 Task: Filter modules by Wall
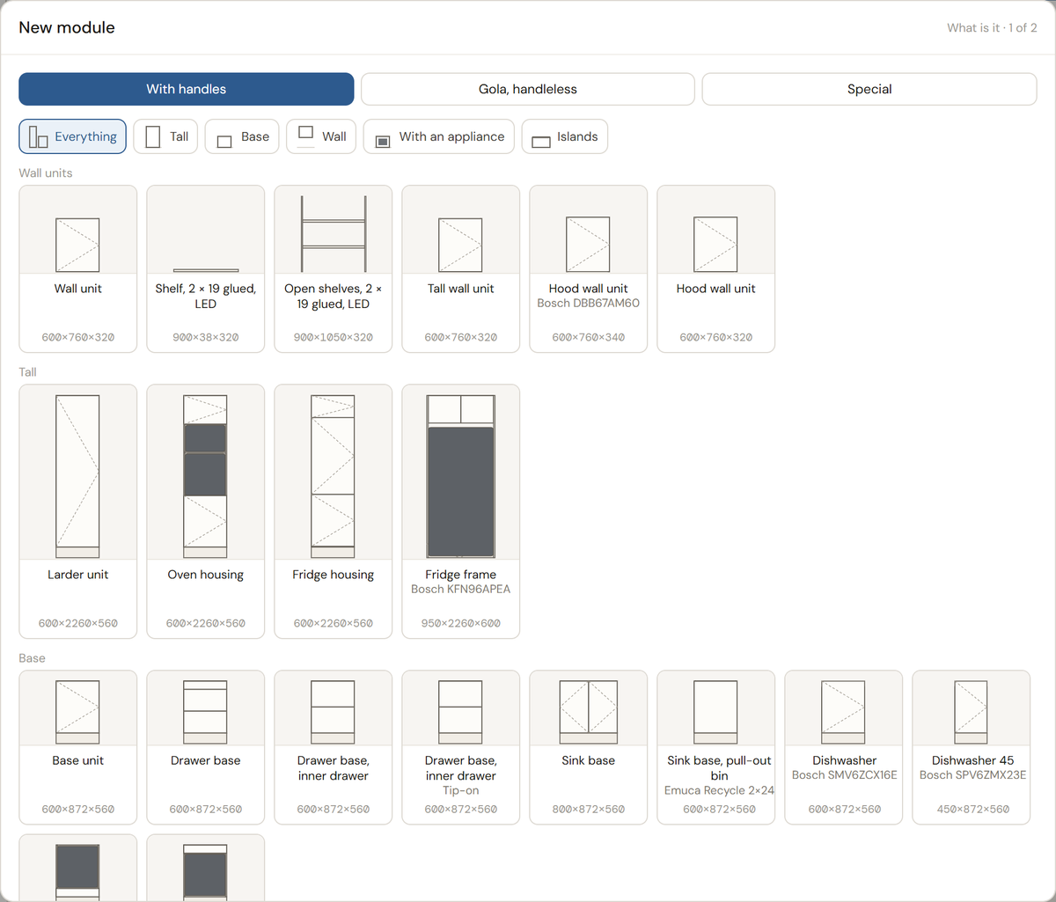[321, 136]
